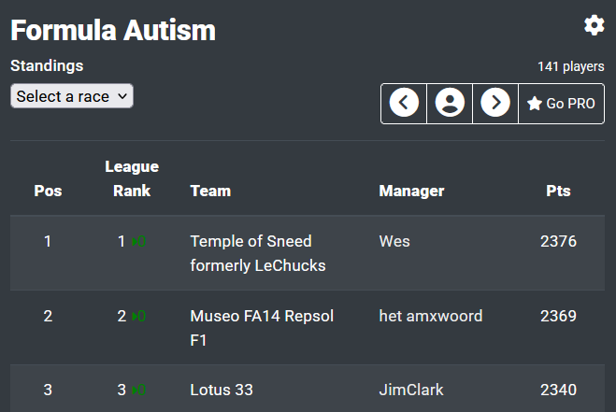This screenshot has width=616, height=412.
Task: Click manager name Wes
Action: tap(394, 241)
